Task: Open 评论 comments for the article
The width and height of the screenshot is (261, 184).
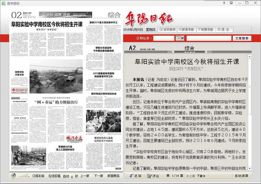Action: pos(153,176)
